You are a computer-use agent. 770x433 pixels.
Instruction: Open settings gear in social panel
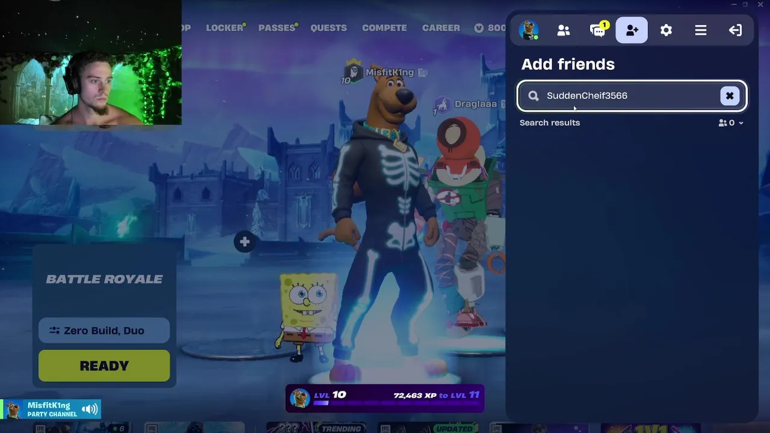[x=666, y=30]
